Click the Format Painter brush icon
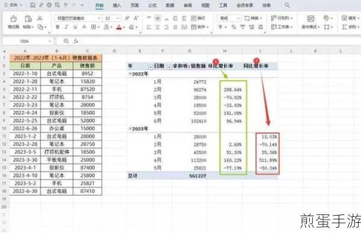 (x=13, y=19)
